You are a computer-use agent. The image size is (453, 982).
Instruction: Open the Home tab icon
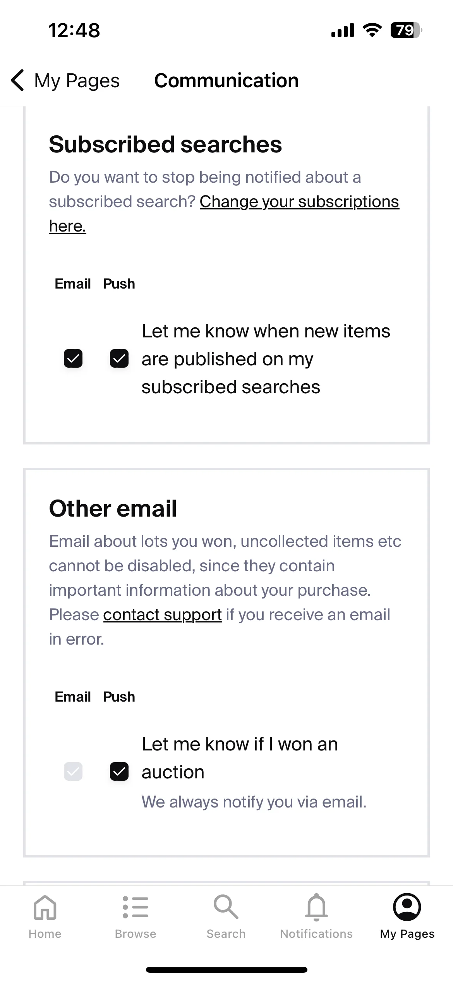[x=45, y=907]
